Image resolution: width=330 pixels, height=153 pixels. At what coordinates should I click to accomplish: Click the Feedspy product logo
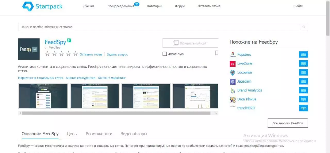click(x=29, y=49)
